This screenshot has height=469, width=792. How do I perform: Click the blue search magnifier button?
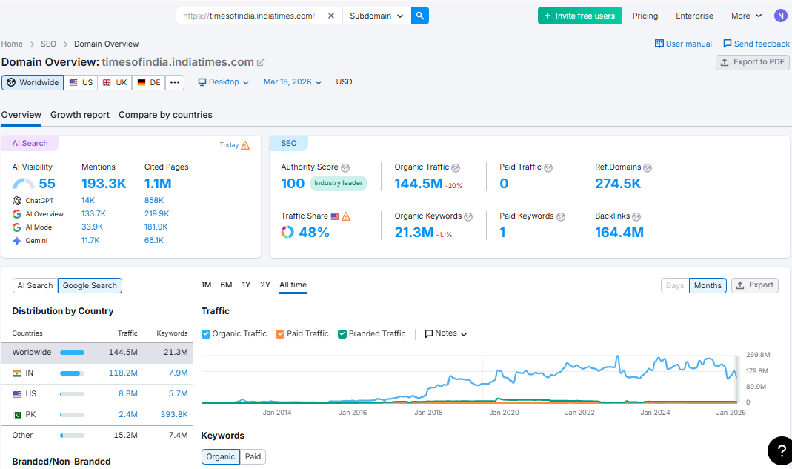coord(420,15)
